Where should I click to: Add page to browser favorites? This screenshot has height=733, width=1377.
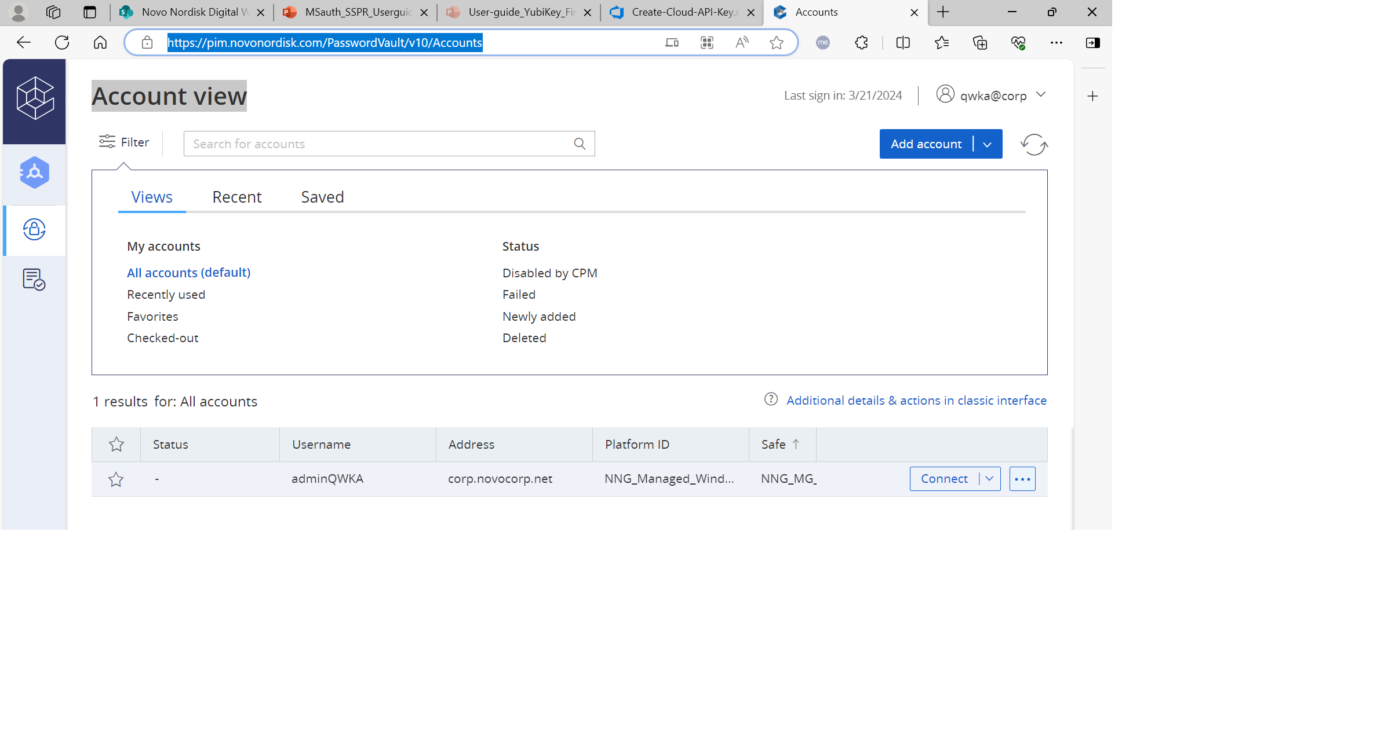777,42
